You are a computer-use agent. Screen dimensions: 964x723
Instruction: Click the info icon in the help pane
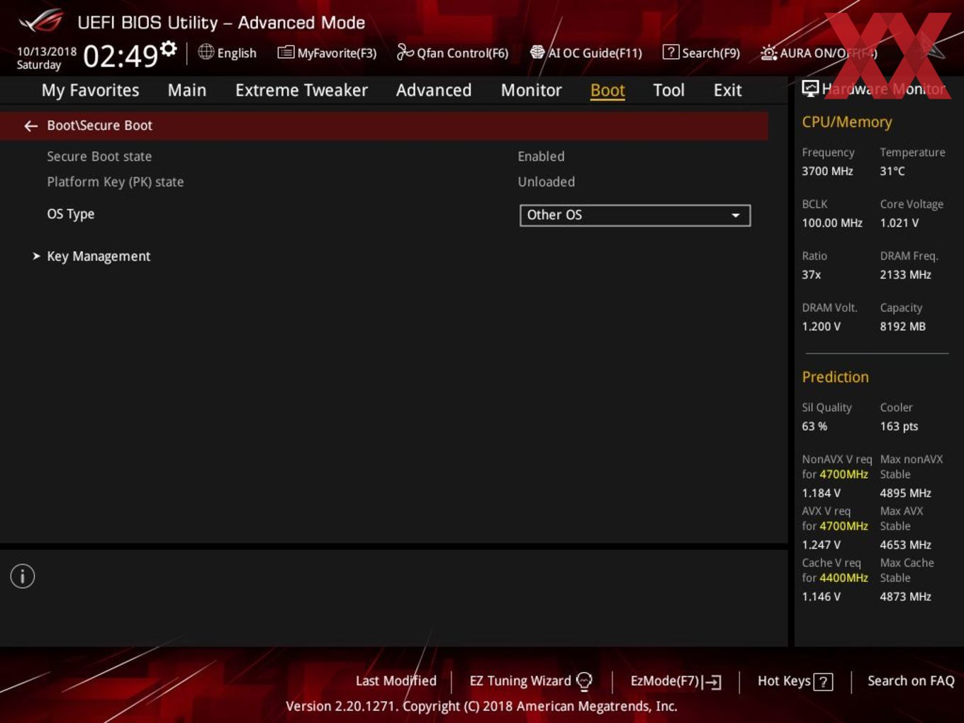[23, 576]
